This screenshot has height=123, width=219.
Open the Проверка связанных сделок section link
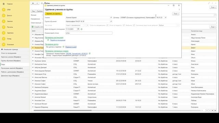(56, 51)
